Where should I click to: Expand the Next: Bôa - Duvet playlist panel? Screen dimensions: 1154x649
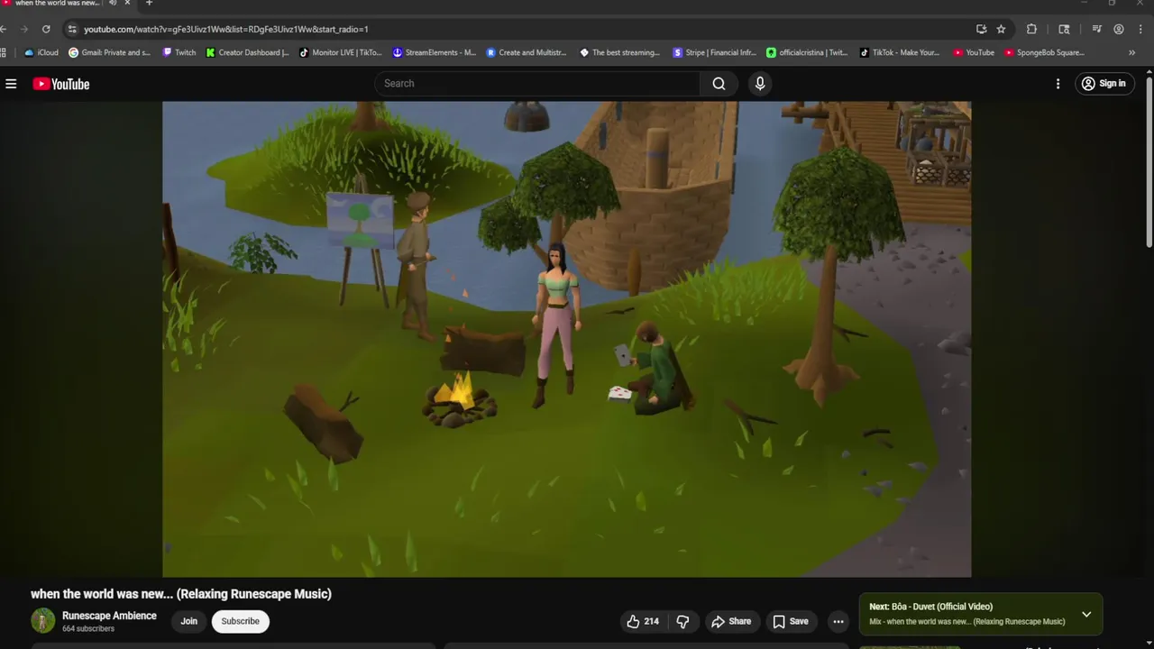click(x=1086, y=615)
